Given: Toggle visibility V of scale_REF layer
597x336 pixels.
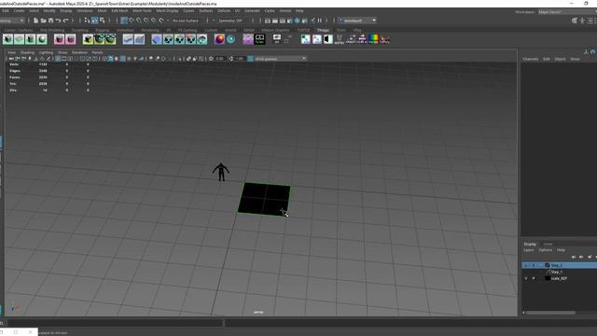Looking at the screenshot, I should pyautogui.click(x=526, y=278).
